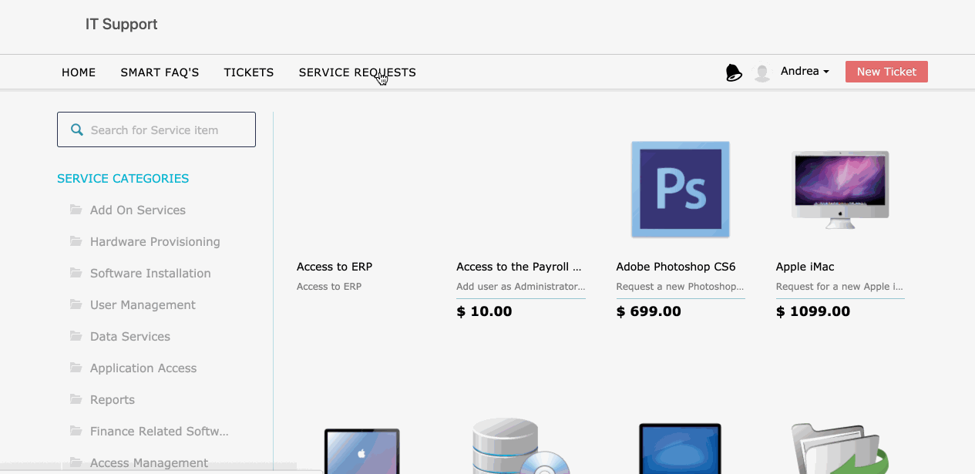
Task: Click the Reports folder icon
Action: [x=76, y=399]
